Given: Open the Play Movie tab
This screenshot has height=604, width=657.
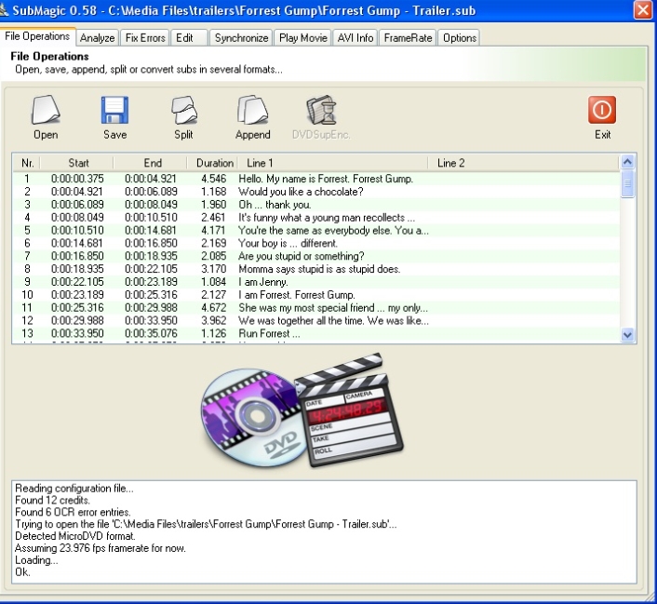Looking at the screenshot, I should click(303, 38).
